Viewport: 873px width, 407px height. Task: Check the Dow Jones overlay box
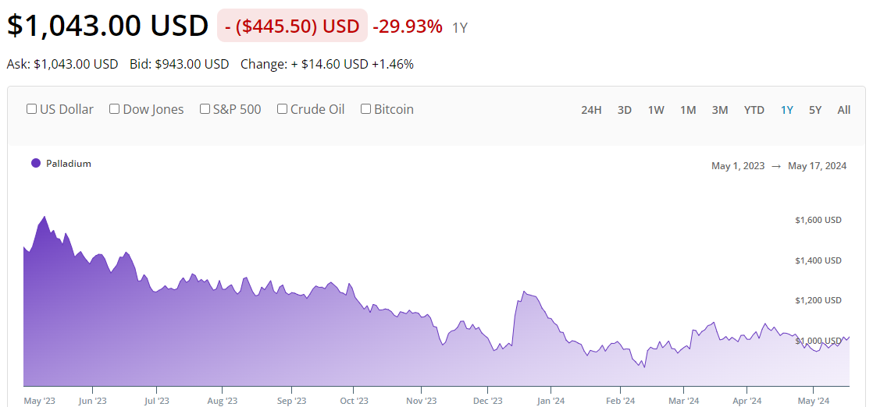[x=115, y=109]
